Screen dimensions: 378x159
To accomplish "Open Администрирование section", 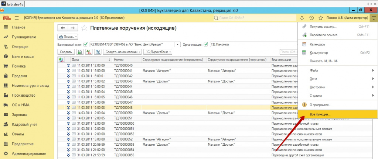I will [x=29, y=154].
